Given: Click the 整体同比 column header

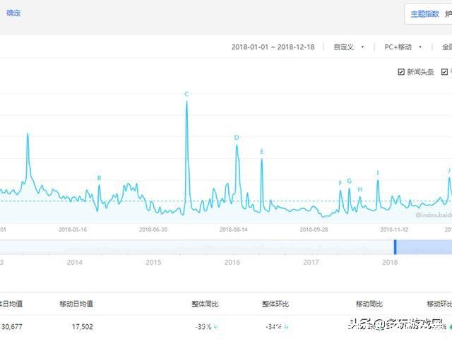Looking at the screenshot, I should [205, 304].
